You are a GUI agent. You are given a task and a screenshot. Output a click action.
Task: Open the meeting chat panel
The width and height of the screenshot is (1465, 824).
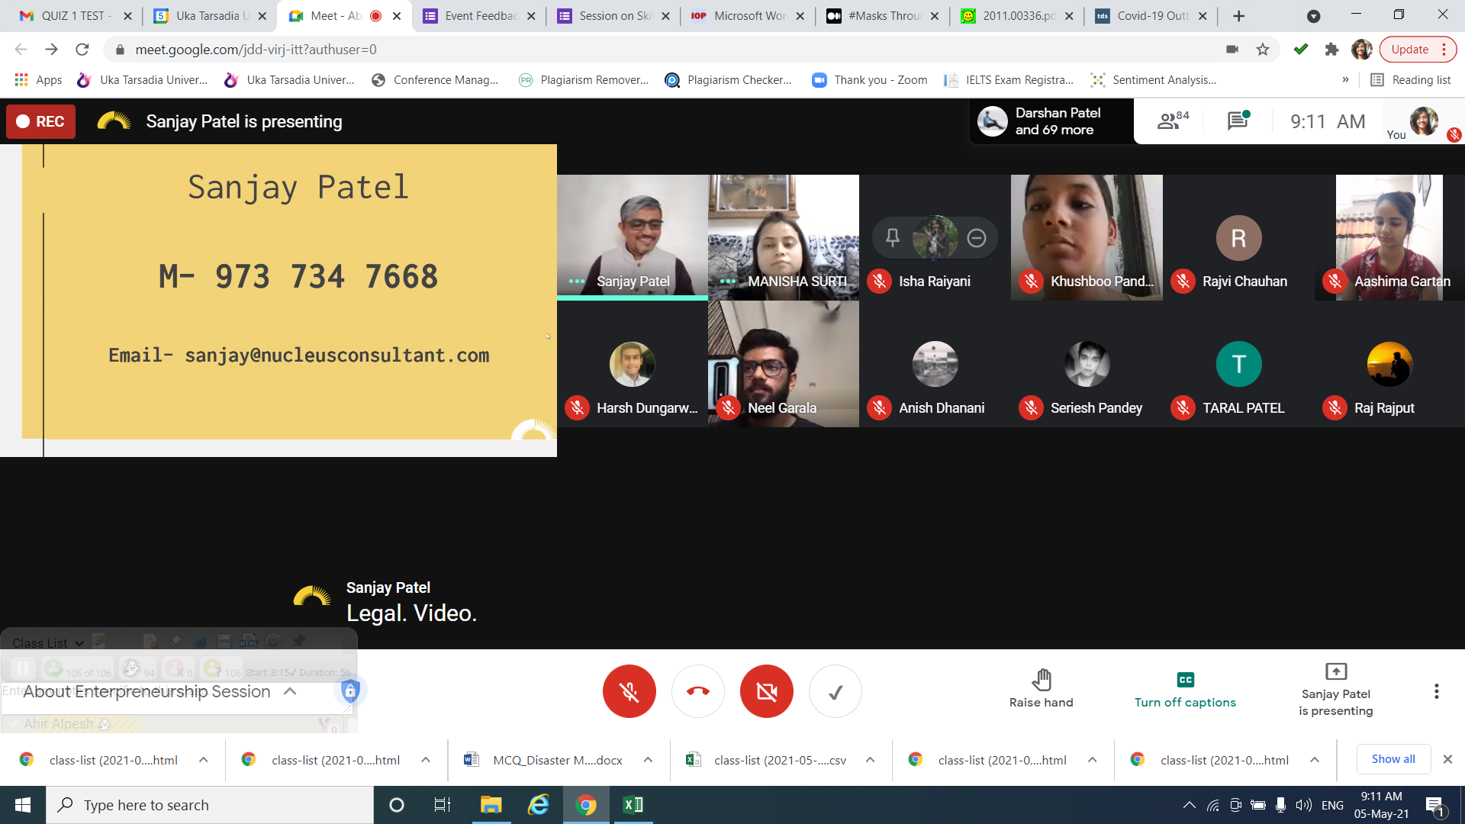[1238, 121]
